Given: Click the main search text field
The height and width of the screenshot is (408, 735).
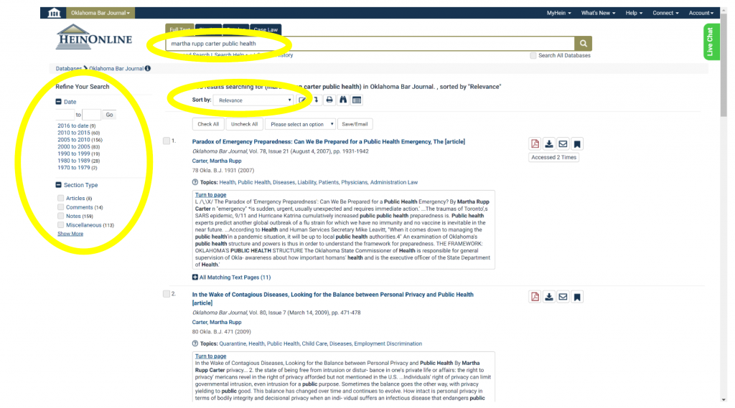Looking at the screenshot, I should point(370,44).
